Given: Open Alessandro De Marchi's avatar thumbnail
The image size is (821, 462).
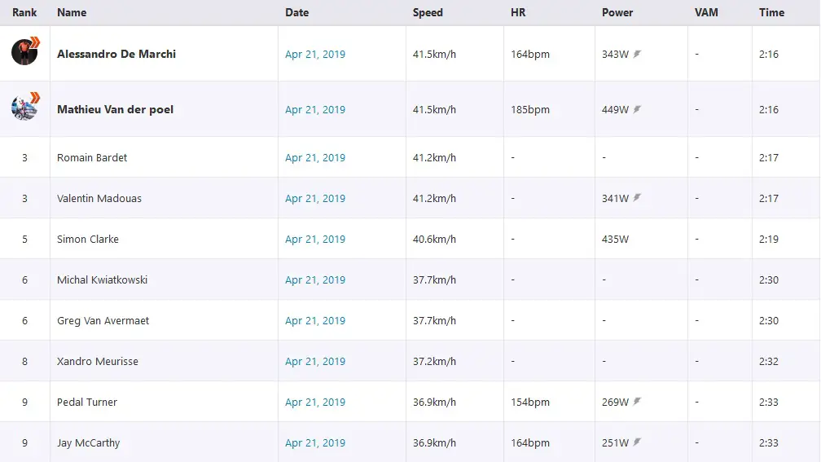Looking at the screenshot, I should (25, 52).
